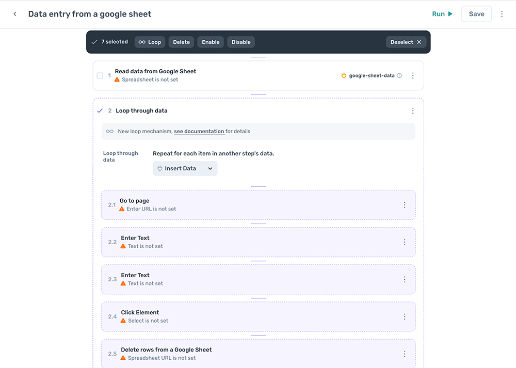Click the back arrow to leave the workflow
The height and width of the screenshot is (368, 516).
[x=14, y=14]
